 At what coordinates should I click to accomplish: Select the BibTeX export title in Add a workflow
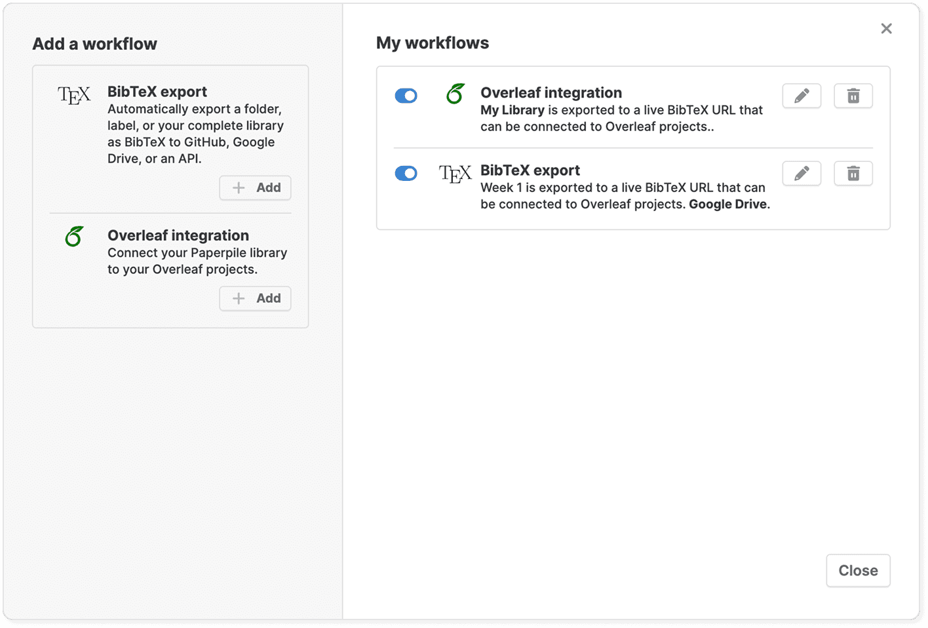coord(157,92)
